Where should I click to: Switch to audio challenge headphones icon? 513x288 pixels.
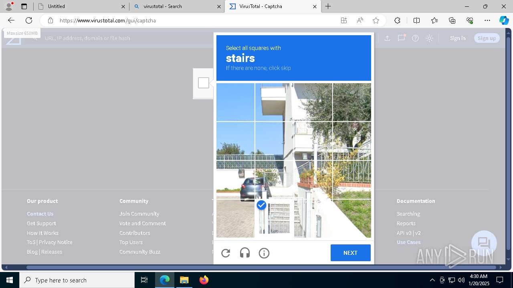pos(245,253)
